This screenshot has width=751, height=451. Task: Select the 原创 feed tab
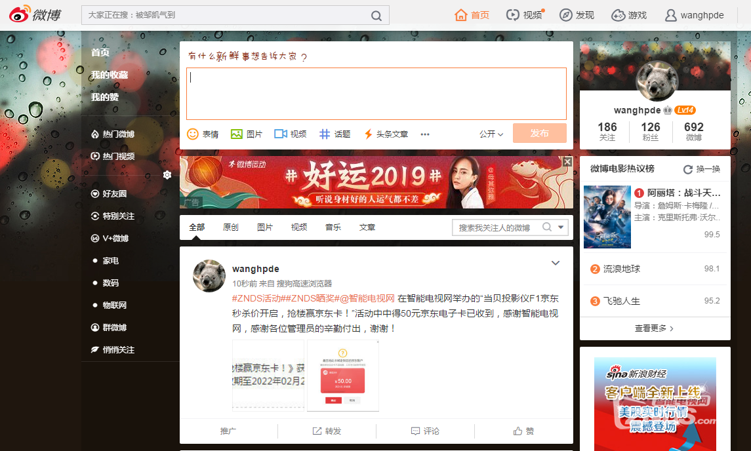click(x=231, y=227)
